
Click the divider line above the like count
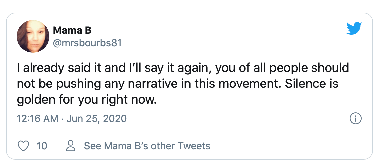pyautogui.click(x=190, y=132)
